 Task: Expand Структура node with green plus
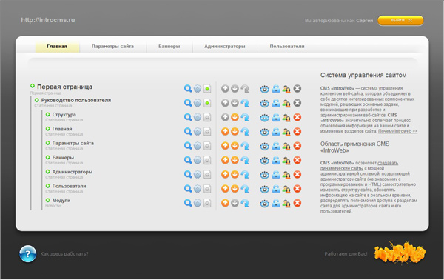tap(48, 115)
